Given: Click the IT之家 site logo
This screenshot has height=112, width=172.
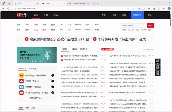Looking at the screenshot, I should click(x=22, y=15).
